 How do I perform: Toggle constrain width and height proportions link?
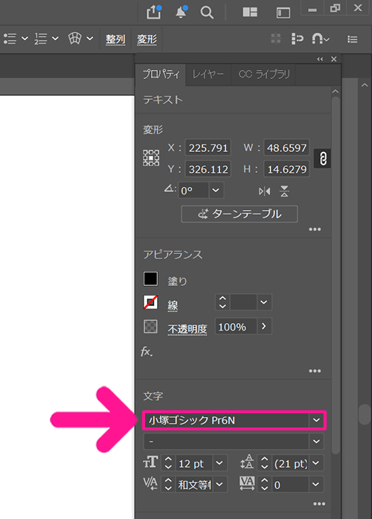323,159
